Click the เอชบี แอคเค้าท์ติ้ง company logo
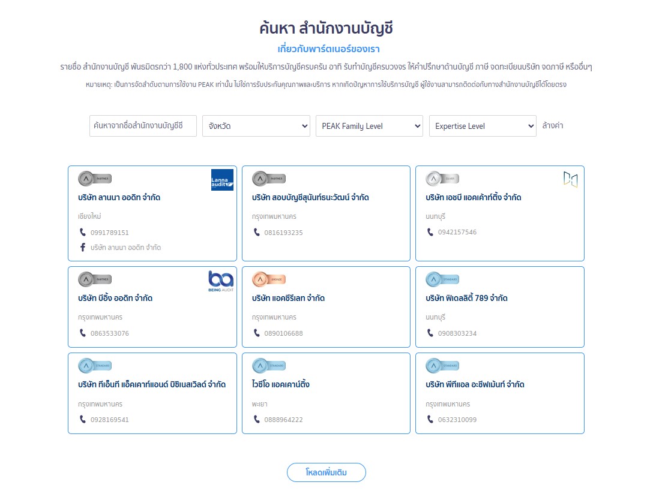Image resolution: width=671 pixels, height=500 pixels. pyautogui.click(x=570, y=179)
